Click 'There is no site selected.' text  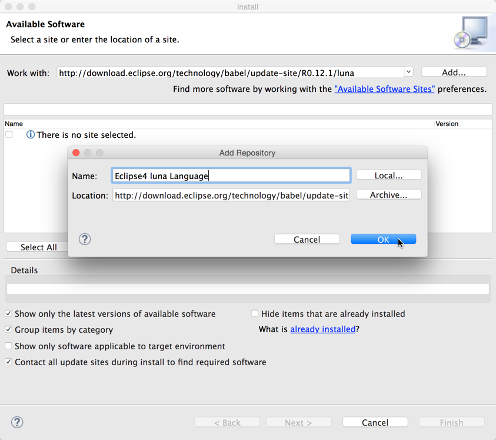coord(86,135)
